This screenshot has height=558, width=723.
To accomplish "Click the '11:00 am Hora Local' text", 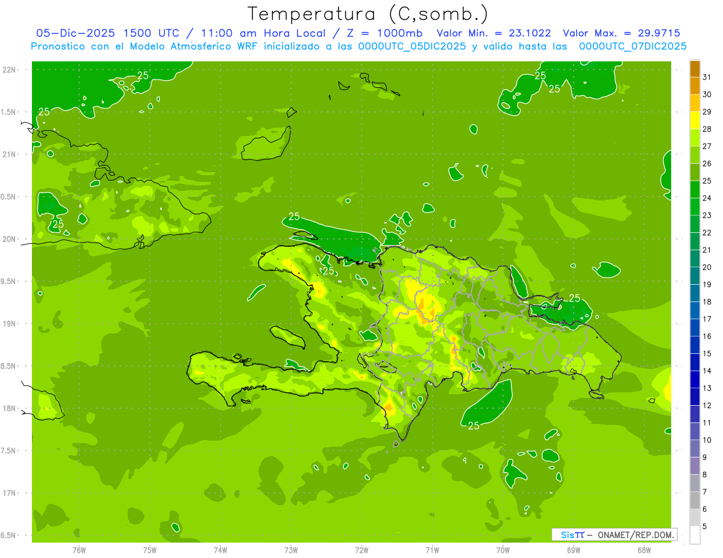I will pos(261,33).
